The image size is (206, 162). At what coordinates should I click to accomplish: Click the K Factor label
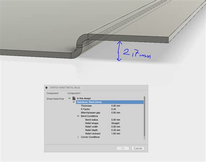pyautogui.click(x=86, y=109)
